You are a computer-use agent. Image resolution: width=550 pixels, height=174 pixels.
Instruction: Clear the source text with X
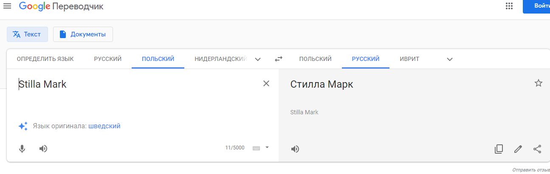point(266,83)
